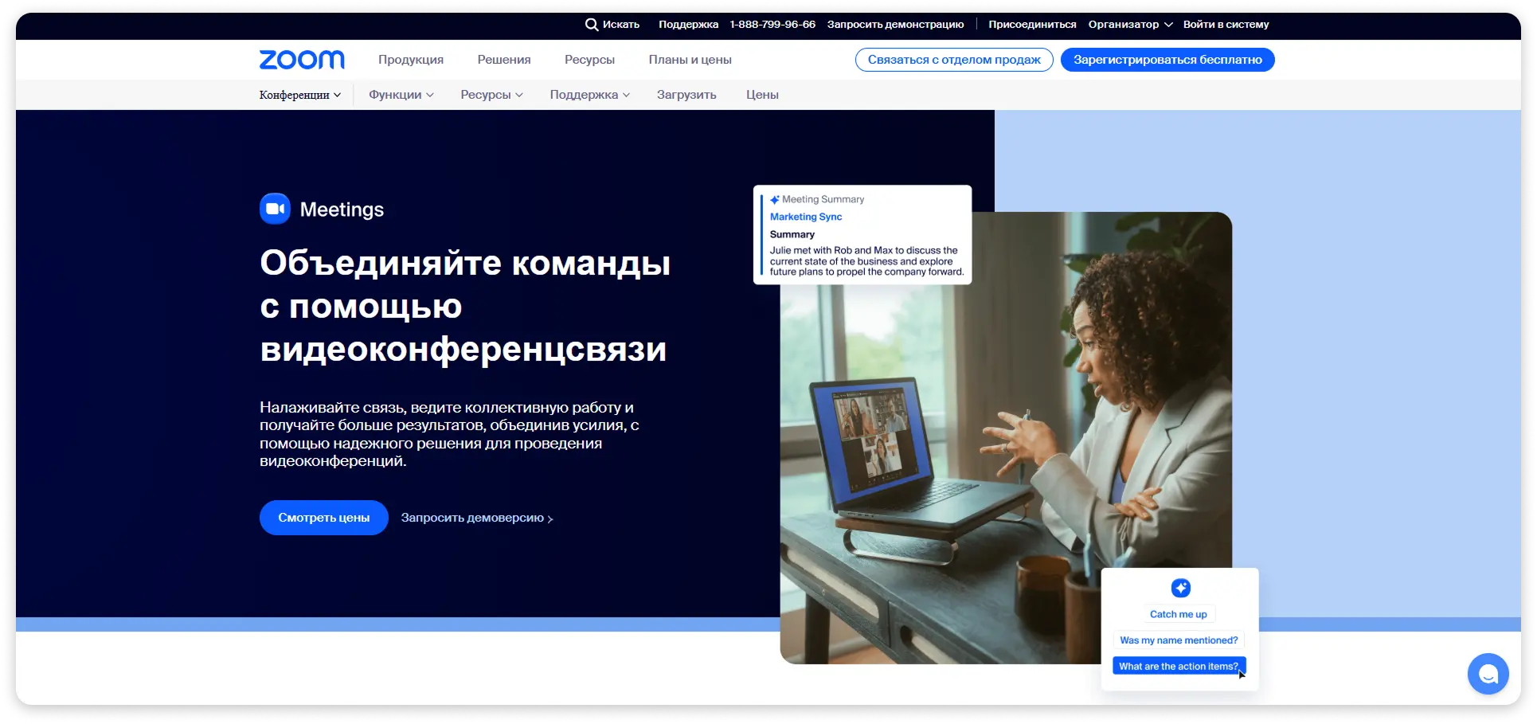Go to the Цены tab
The image size is (1537, 724).
tap(762, 95)
